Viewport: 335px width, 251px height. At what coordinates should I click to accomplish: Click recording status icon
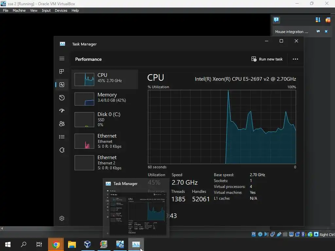(x=297, y=234)
